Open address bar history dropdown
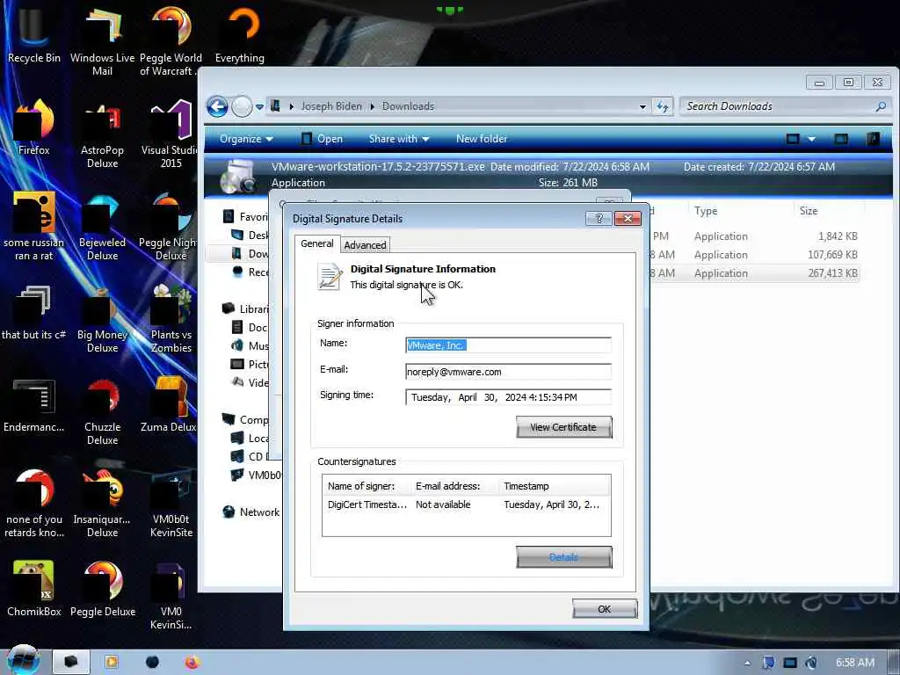The width and height of the screenshot is (900, 675). pyautogui.click(x=642, y=106)
